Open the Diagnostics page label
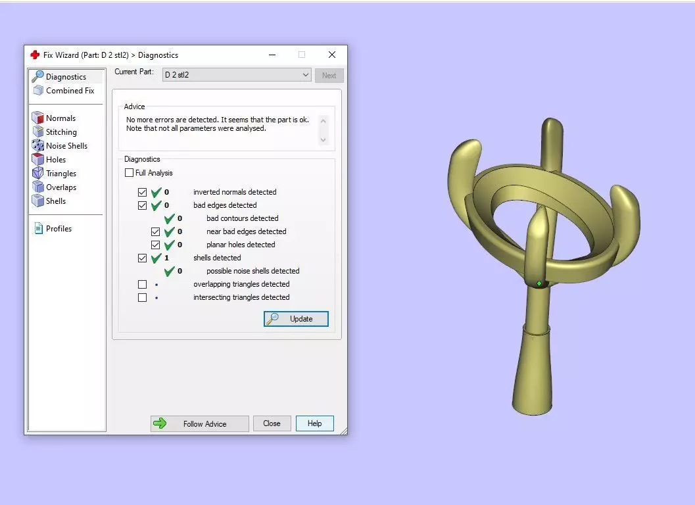The width and height of the screenshot is (695, 505). (66, 77)
